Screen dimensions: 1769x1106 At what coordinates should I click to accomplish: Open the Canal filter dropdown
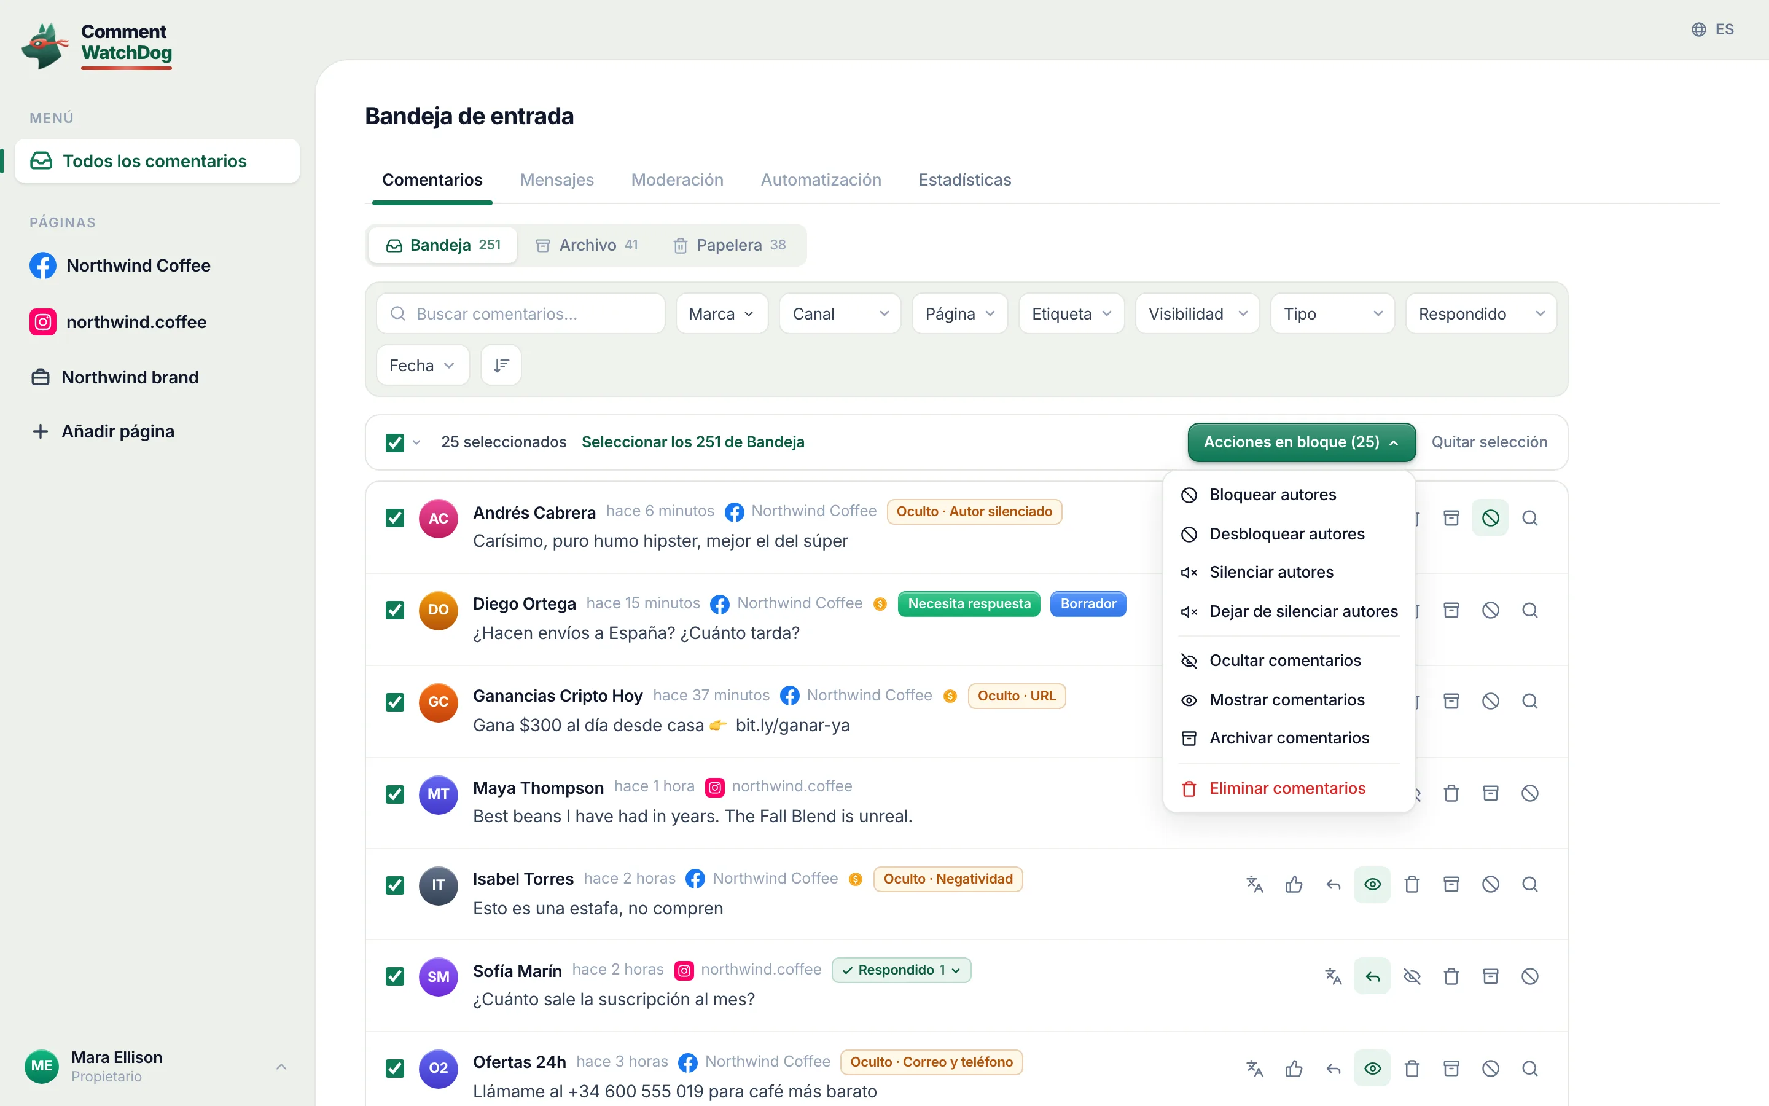tap(840, 314)
